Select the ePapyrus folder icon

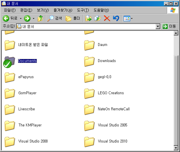[10, 77]
